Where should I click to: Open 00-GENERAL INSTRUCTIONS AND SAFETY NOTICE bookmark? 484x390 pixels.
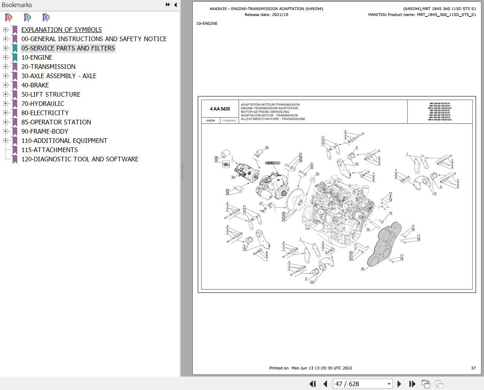[x=94, y=39]
